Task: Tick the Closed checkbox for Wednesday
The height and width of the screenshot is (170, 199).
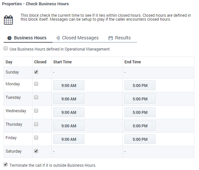Action: [x=36, y=111]
